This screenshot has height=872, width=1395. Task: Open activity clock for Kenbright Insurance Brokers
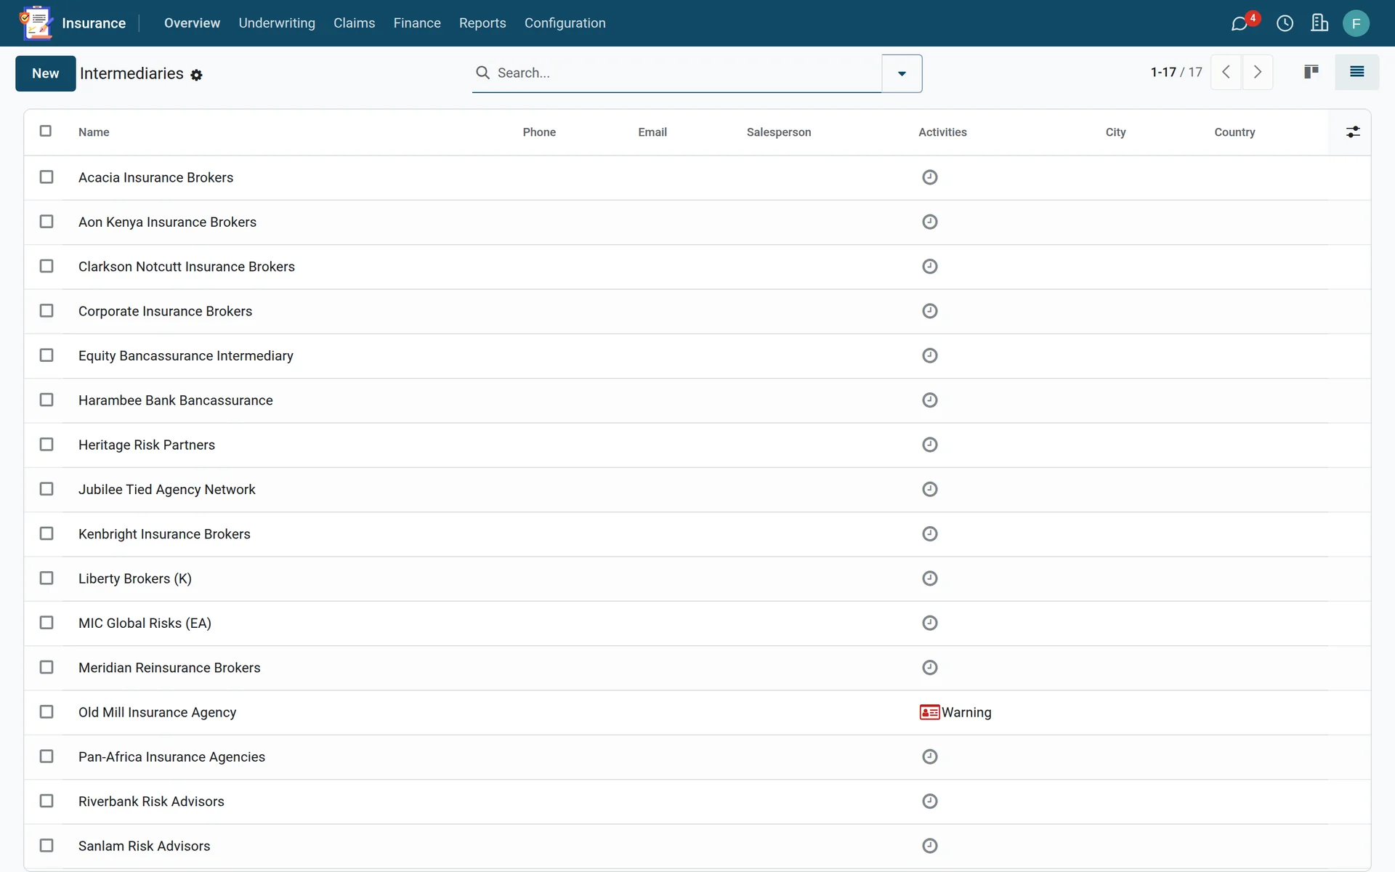(x=930, y=534)
